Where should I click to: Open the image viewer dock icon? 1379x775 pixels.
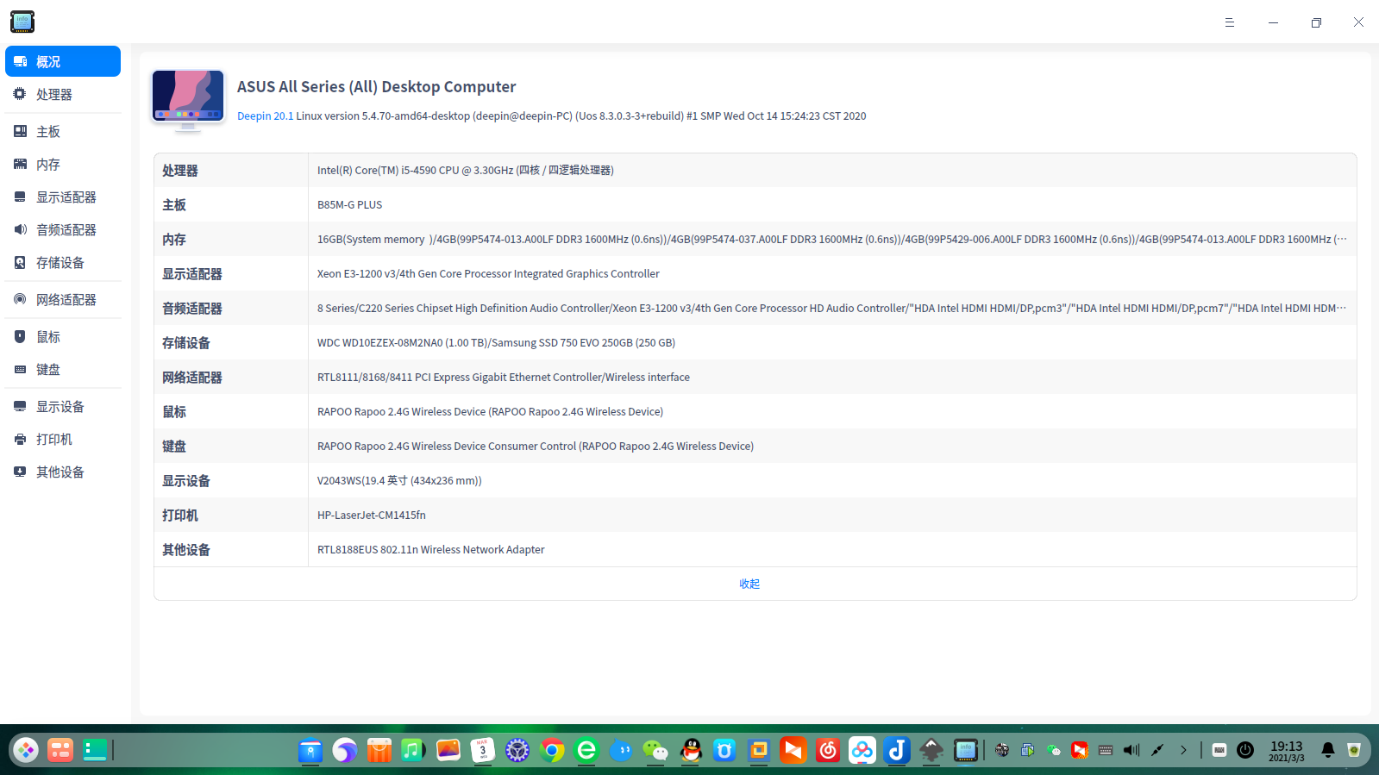coord(448,750)
